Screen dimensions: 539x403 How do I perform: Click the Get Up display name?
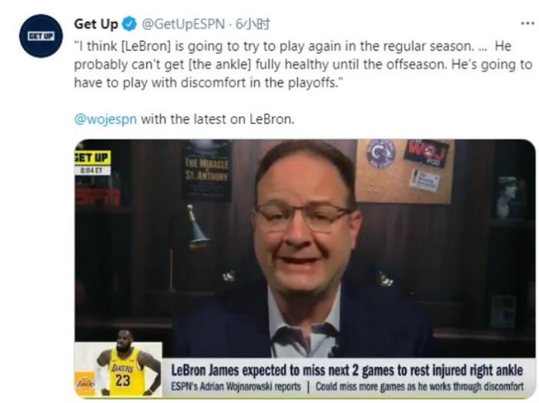(96, 24)
